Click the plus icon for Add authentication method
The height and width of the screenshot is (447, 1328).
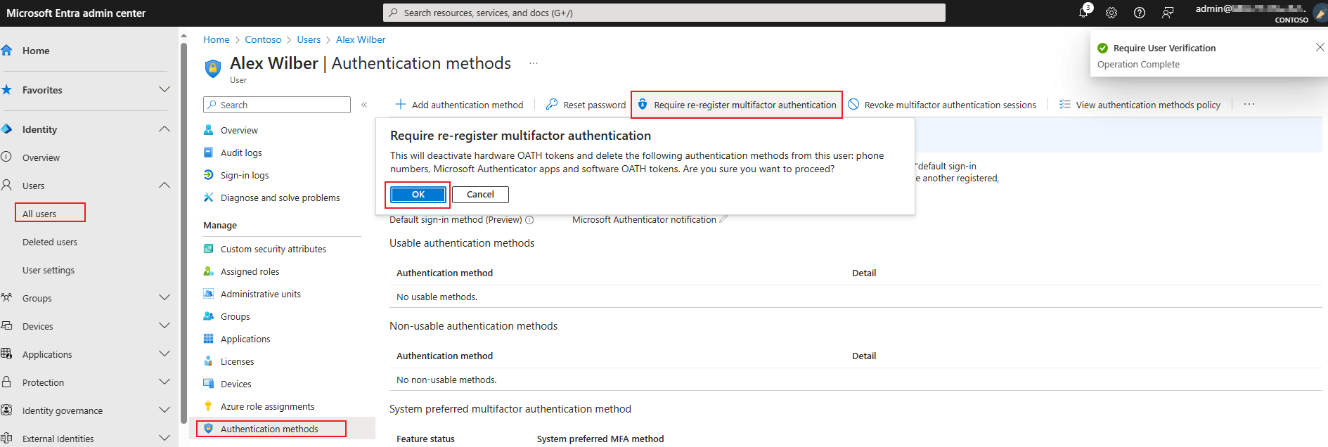point(401,104)
